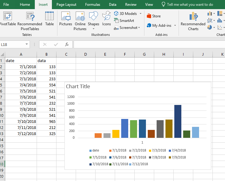225x181 pixels.
Task: Switch to the Data tab
Action: [x=112, y=5]
